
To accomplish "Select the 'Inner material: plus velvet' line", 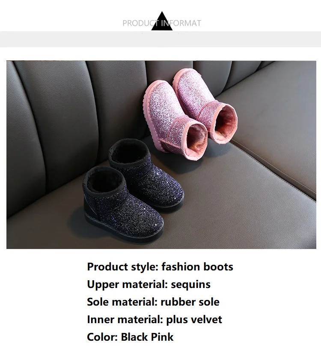I will pos(155,319).
